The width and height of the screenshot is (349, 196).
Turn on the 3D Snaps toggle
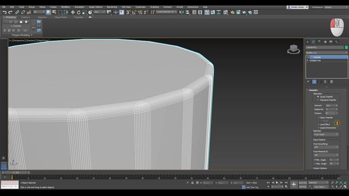coord(128,13)
